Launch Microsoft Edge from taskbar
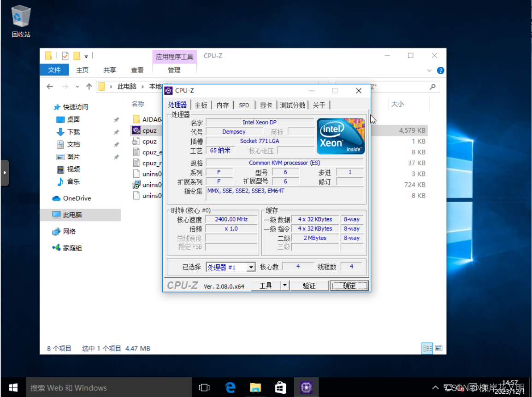This screenshot has height=397, width=532. (230, 387)
